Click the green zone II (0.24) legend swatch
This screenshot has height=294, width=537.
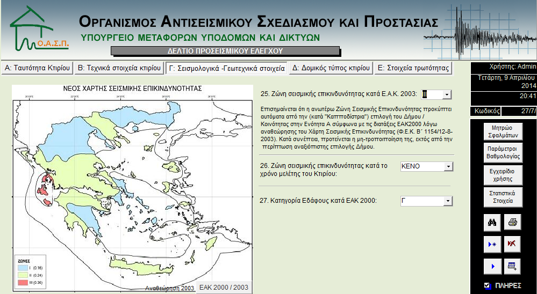[x=23, y=275]
